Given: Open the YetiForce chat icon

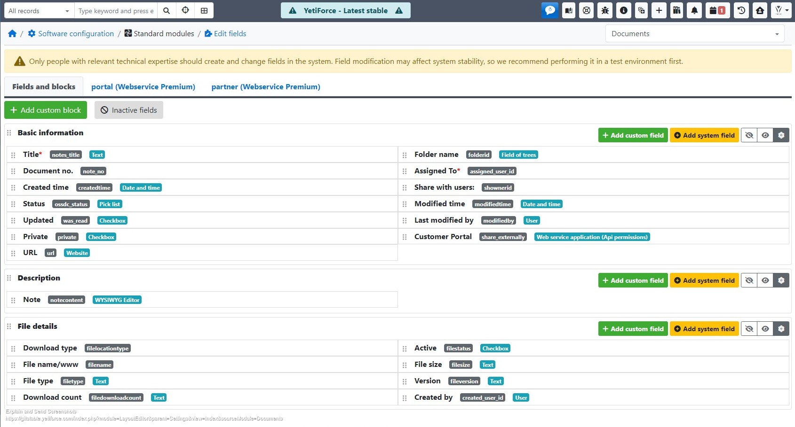Looking at the screenshot, I should [550, 10].
